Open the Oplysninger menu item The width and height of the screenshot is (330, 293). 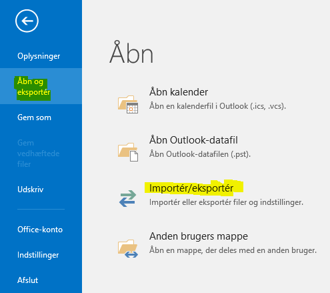coord(39,56)
